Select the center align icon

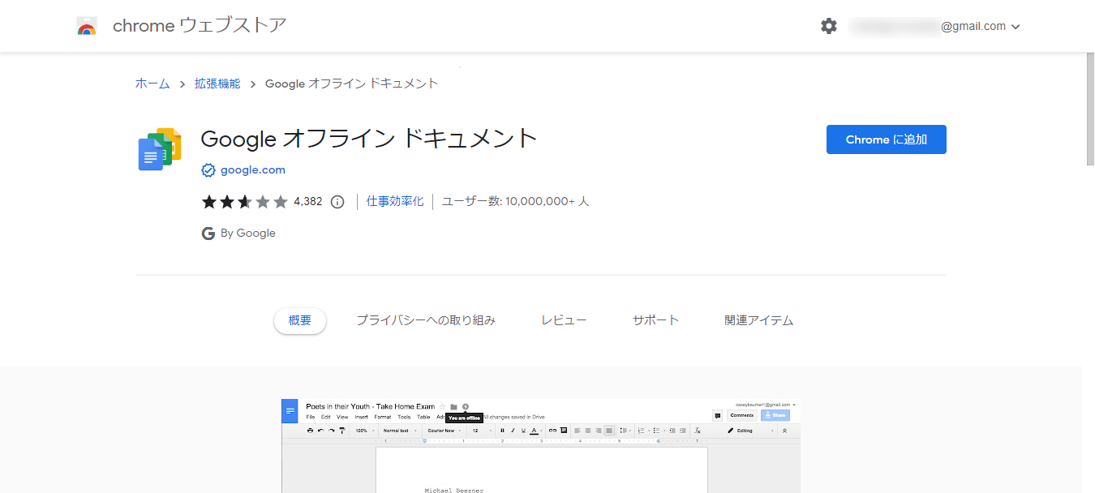[587, 431]
